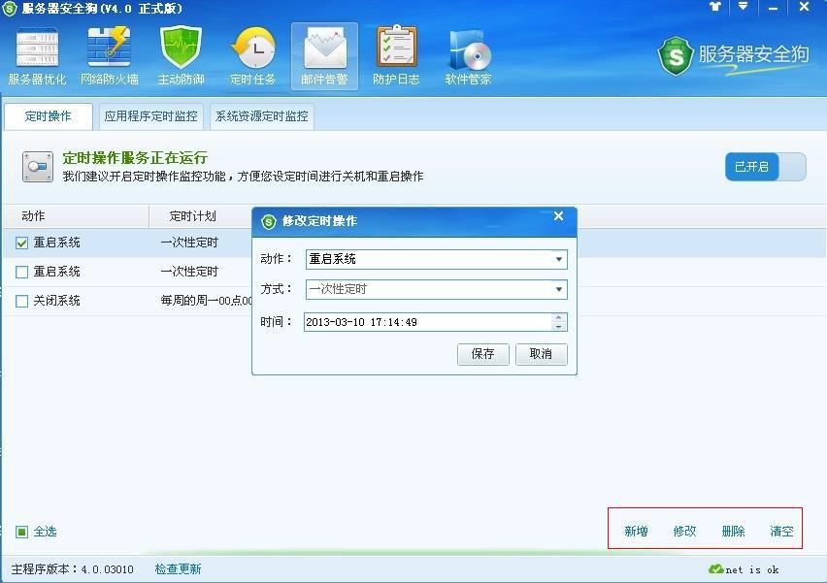827x583 pixels.
Task: Switch to the 应用程序定时监控 tab
Action: 150,116
